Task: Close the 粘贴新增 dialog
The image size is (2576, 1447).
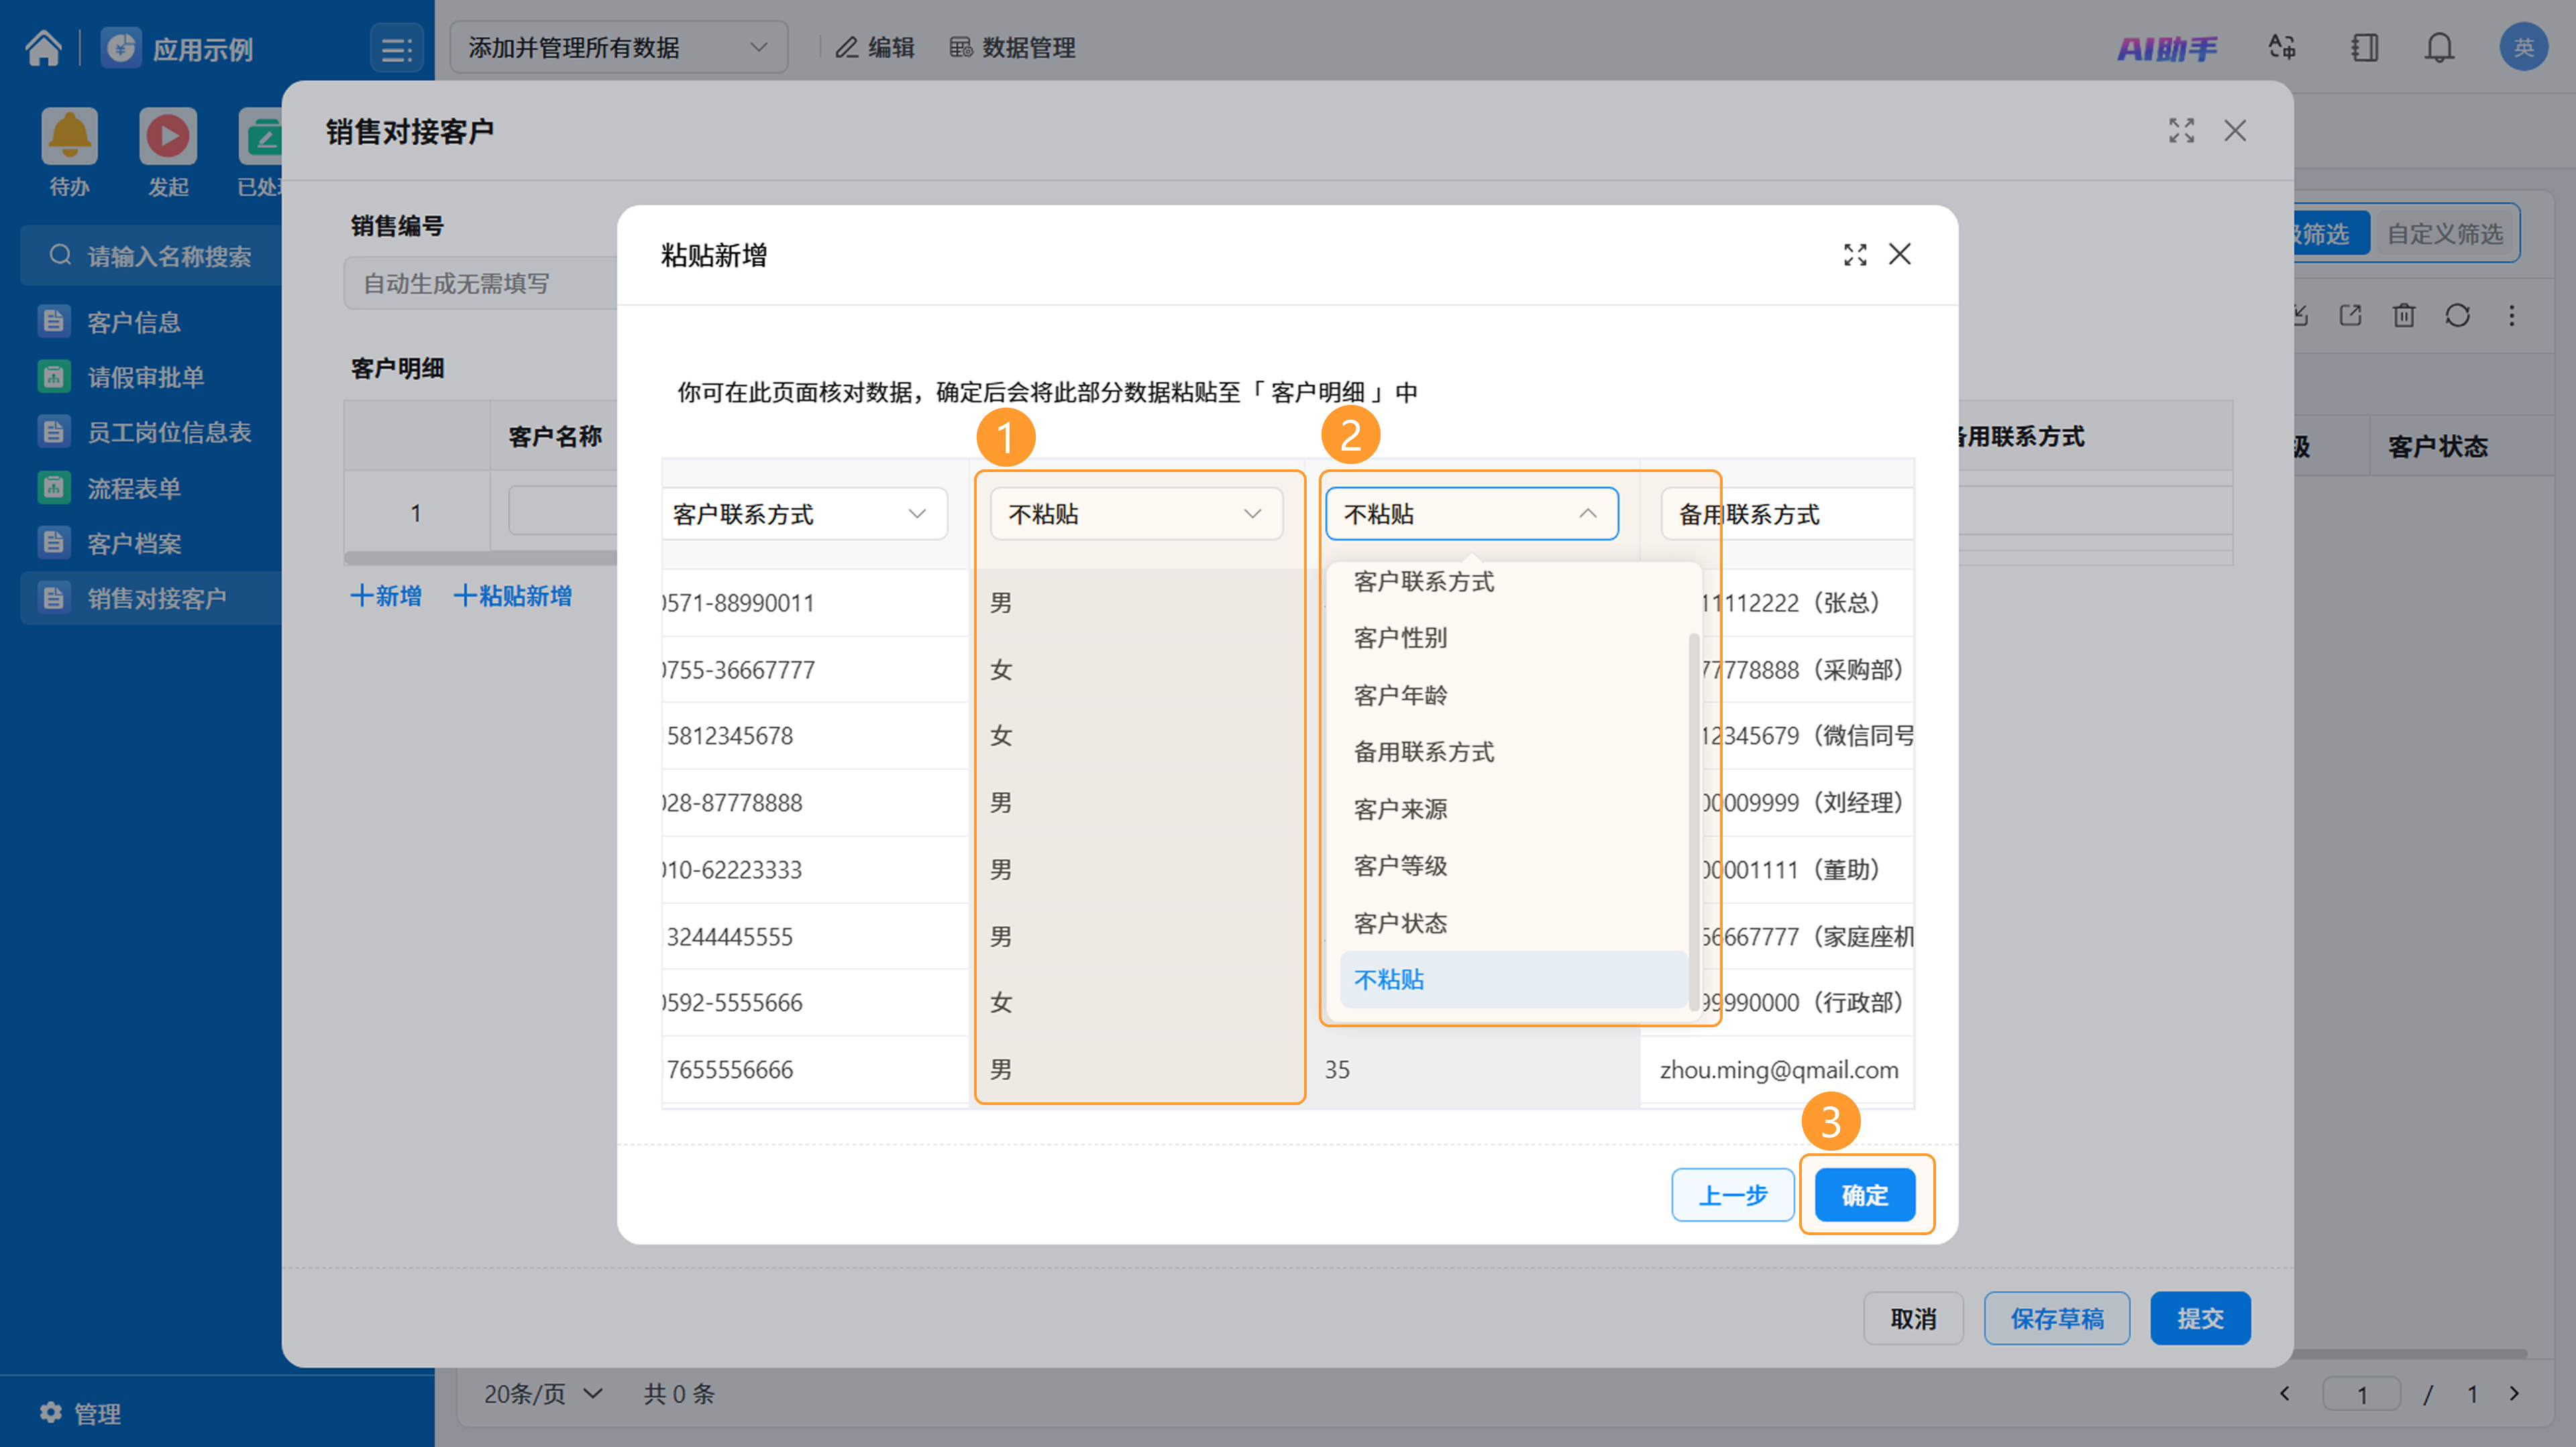Action: coord(1899,254)
